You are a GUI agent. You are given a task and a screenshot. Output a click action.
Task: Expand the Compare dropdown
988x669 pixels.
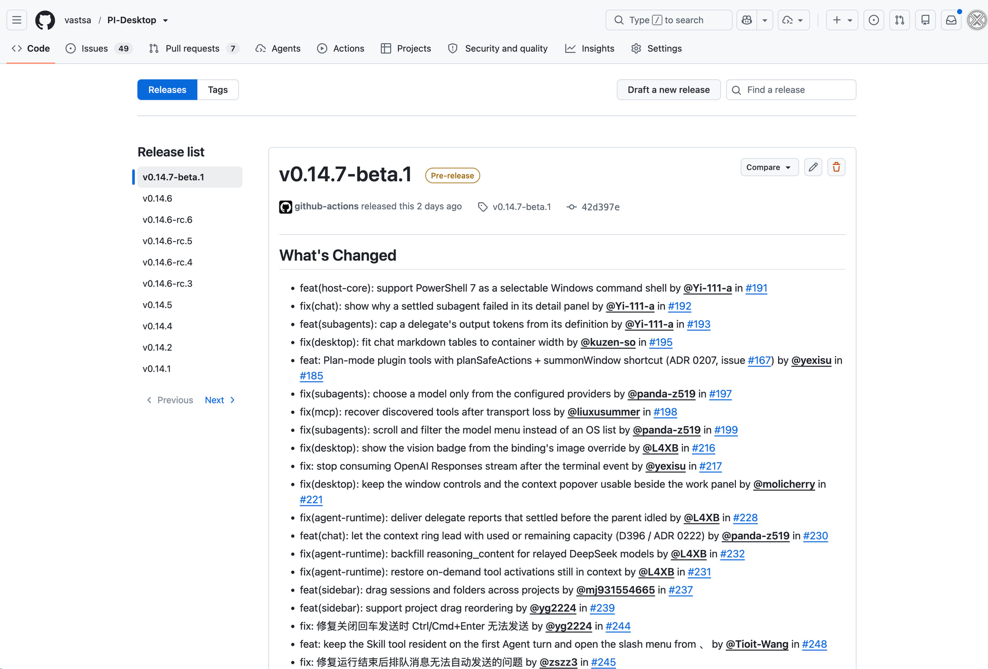tap(769, 167)
